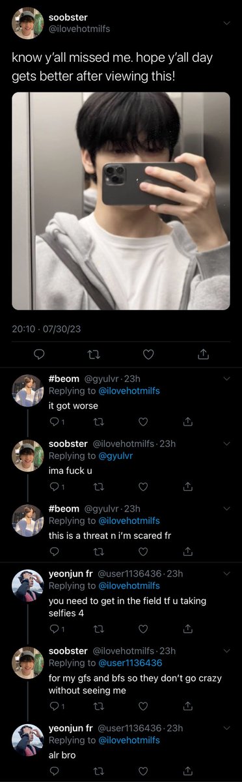242x782 pixels.
Task: Open options chevron on main tweet
Action: [x=226, y=23]
